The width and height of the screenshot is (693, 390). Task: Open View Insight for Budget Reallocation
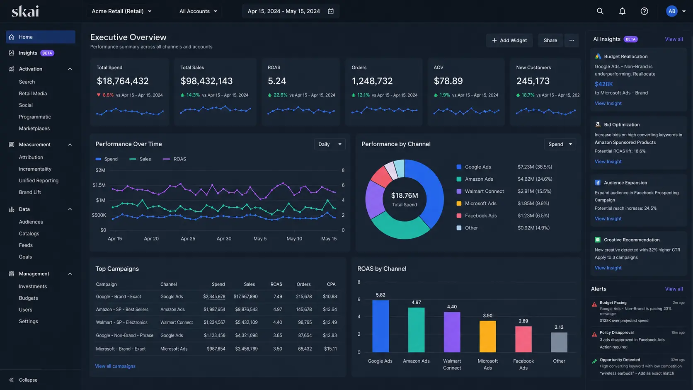pyautogui.click(x=608, y=103)
